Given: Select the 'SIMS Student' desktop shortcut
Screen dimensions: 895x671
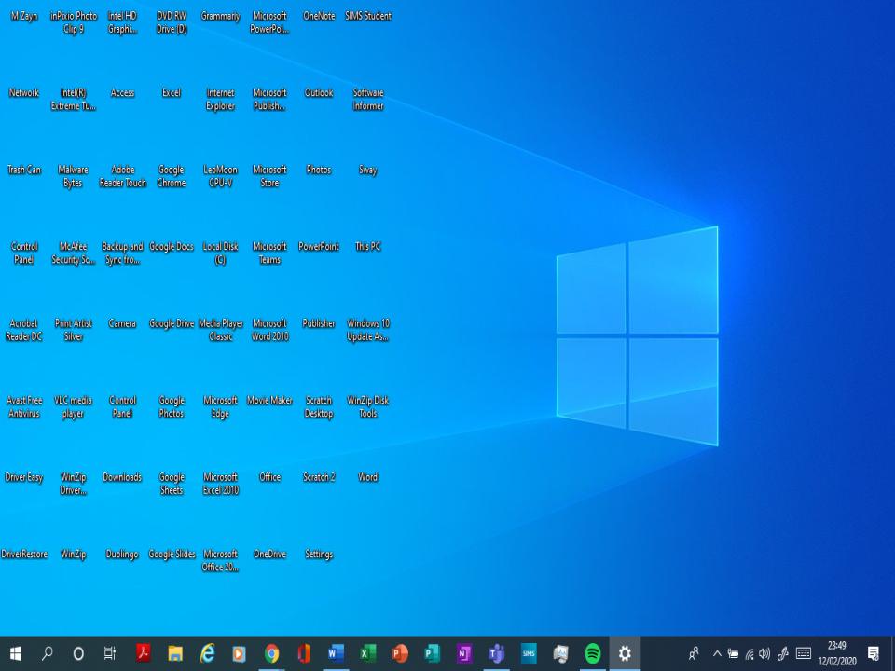Looking at the screenshot, I should [x=368, y=16].
